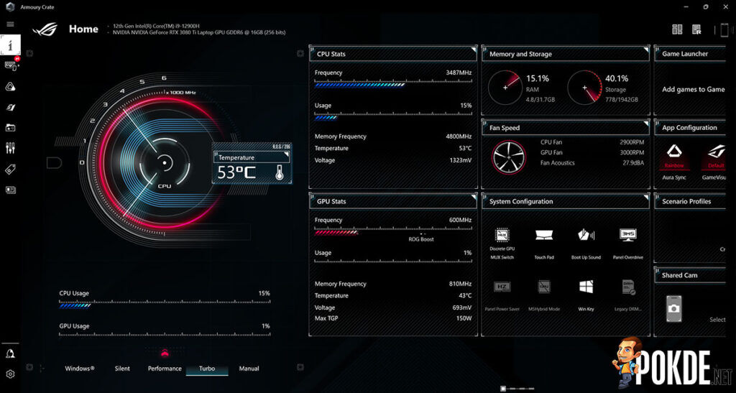Click the 3487MHz CPU frequency value
Viewport: 736px width, 393px height.
click(x=459, y=73)
